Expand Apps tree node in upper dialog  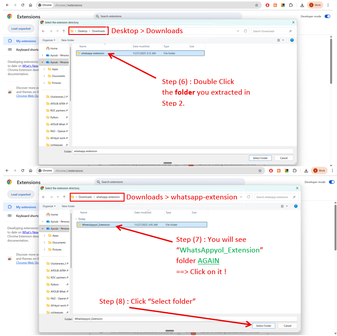[x=44, y=69]
